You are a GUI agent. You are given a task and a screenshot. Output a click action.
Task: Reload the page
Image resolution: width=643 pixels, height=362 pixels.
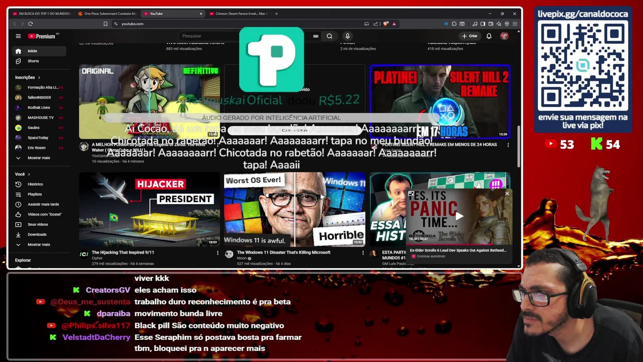[x=31, y=24]
